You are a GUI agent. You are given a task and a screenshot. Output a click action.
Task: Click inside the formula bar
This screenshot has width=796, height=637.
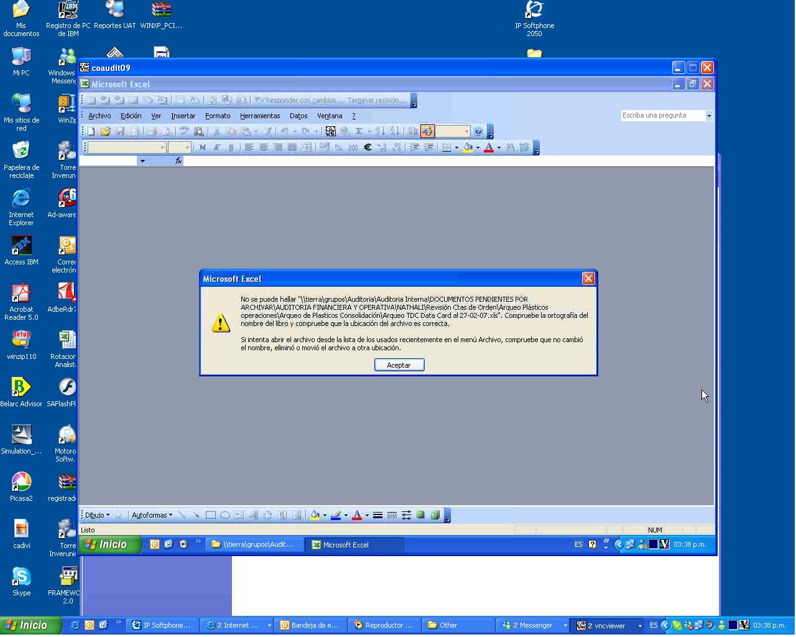coord(448,161)
